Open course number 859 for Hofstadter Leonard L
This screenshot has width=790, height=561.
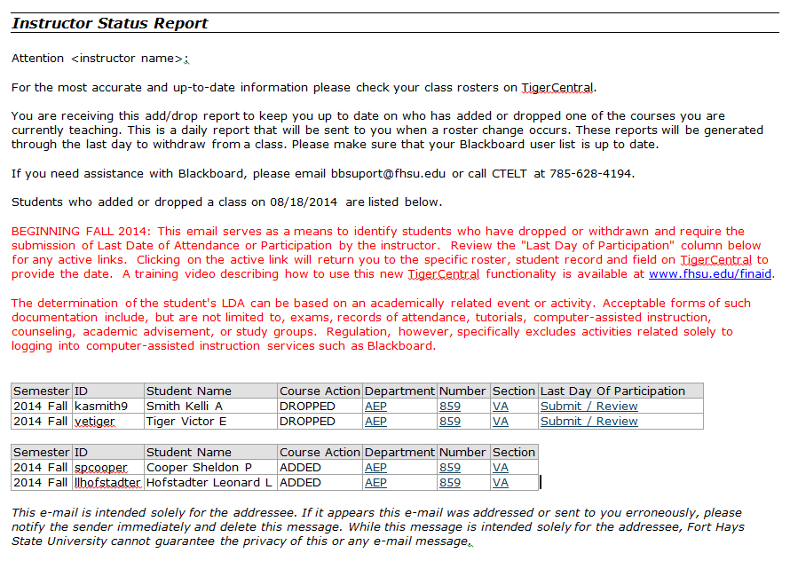[x=450, y=483]
